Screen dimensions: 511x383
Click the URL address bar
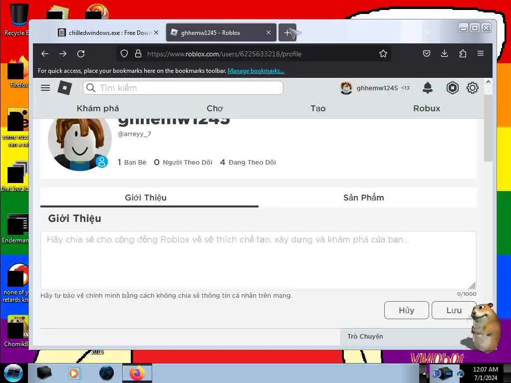[x=254, y=54]
